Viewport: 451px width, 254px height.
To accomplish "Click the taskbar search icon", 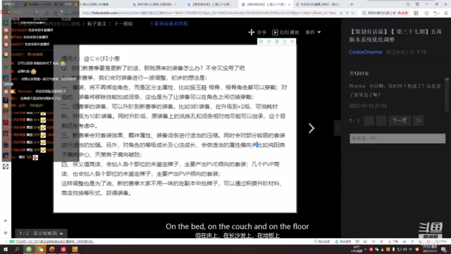I will pyautogui.click(x=17, y=249).
